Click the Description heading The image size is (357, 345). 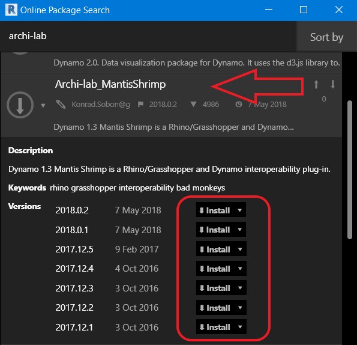click(x=31, y=150)
